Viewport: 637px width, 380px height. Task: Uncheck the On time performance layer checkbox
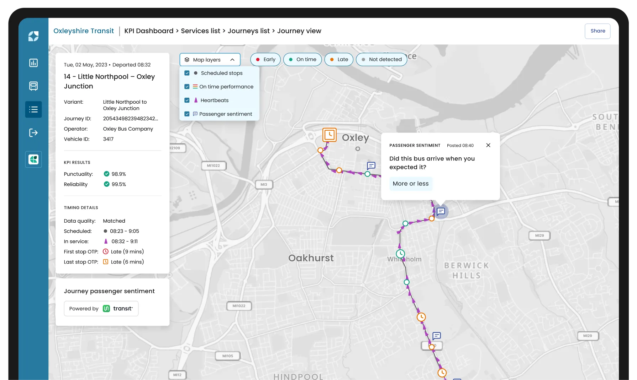point(187,87)
